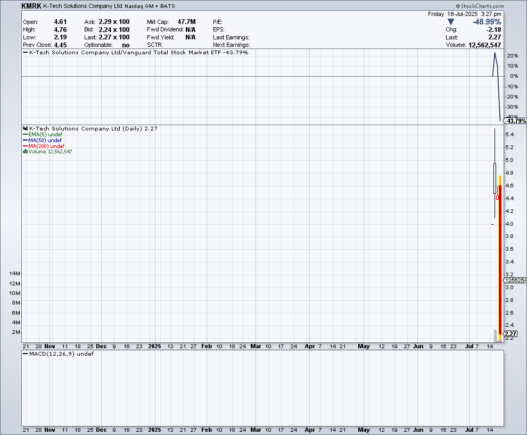This screenshot has height=435, width=527.
Task: Select the Open value 4.61
Action: coord(61,22)
